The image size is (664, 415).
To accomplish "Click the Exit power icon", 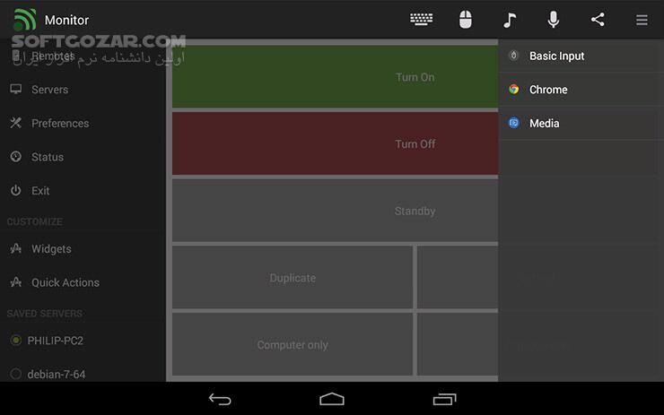I will (16, 190).
